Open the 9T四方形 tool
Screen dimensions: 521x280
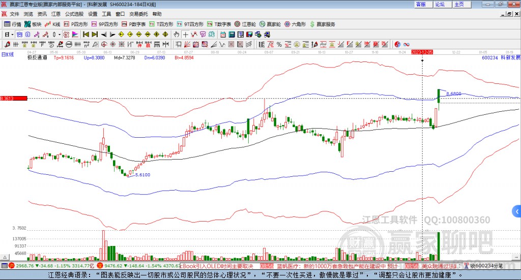(x=190, y=24)
